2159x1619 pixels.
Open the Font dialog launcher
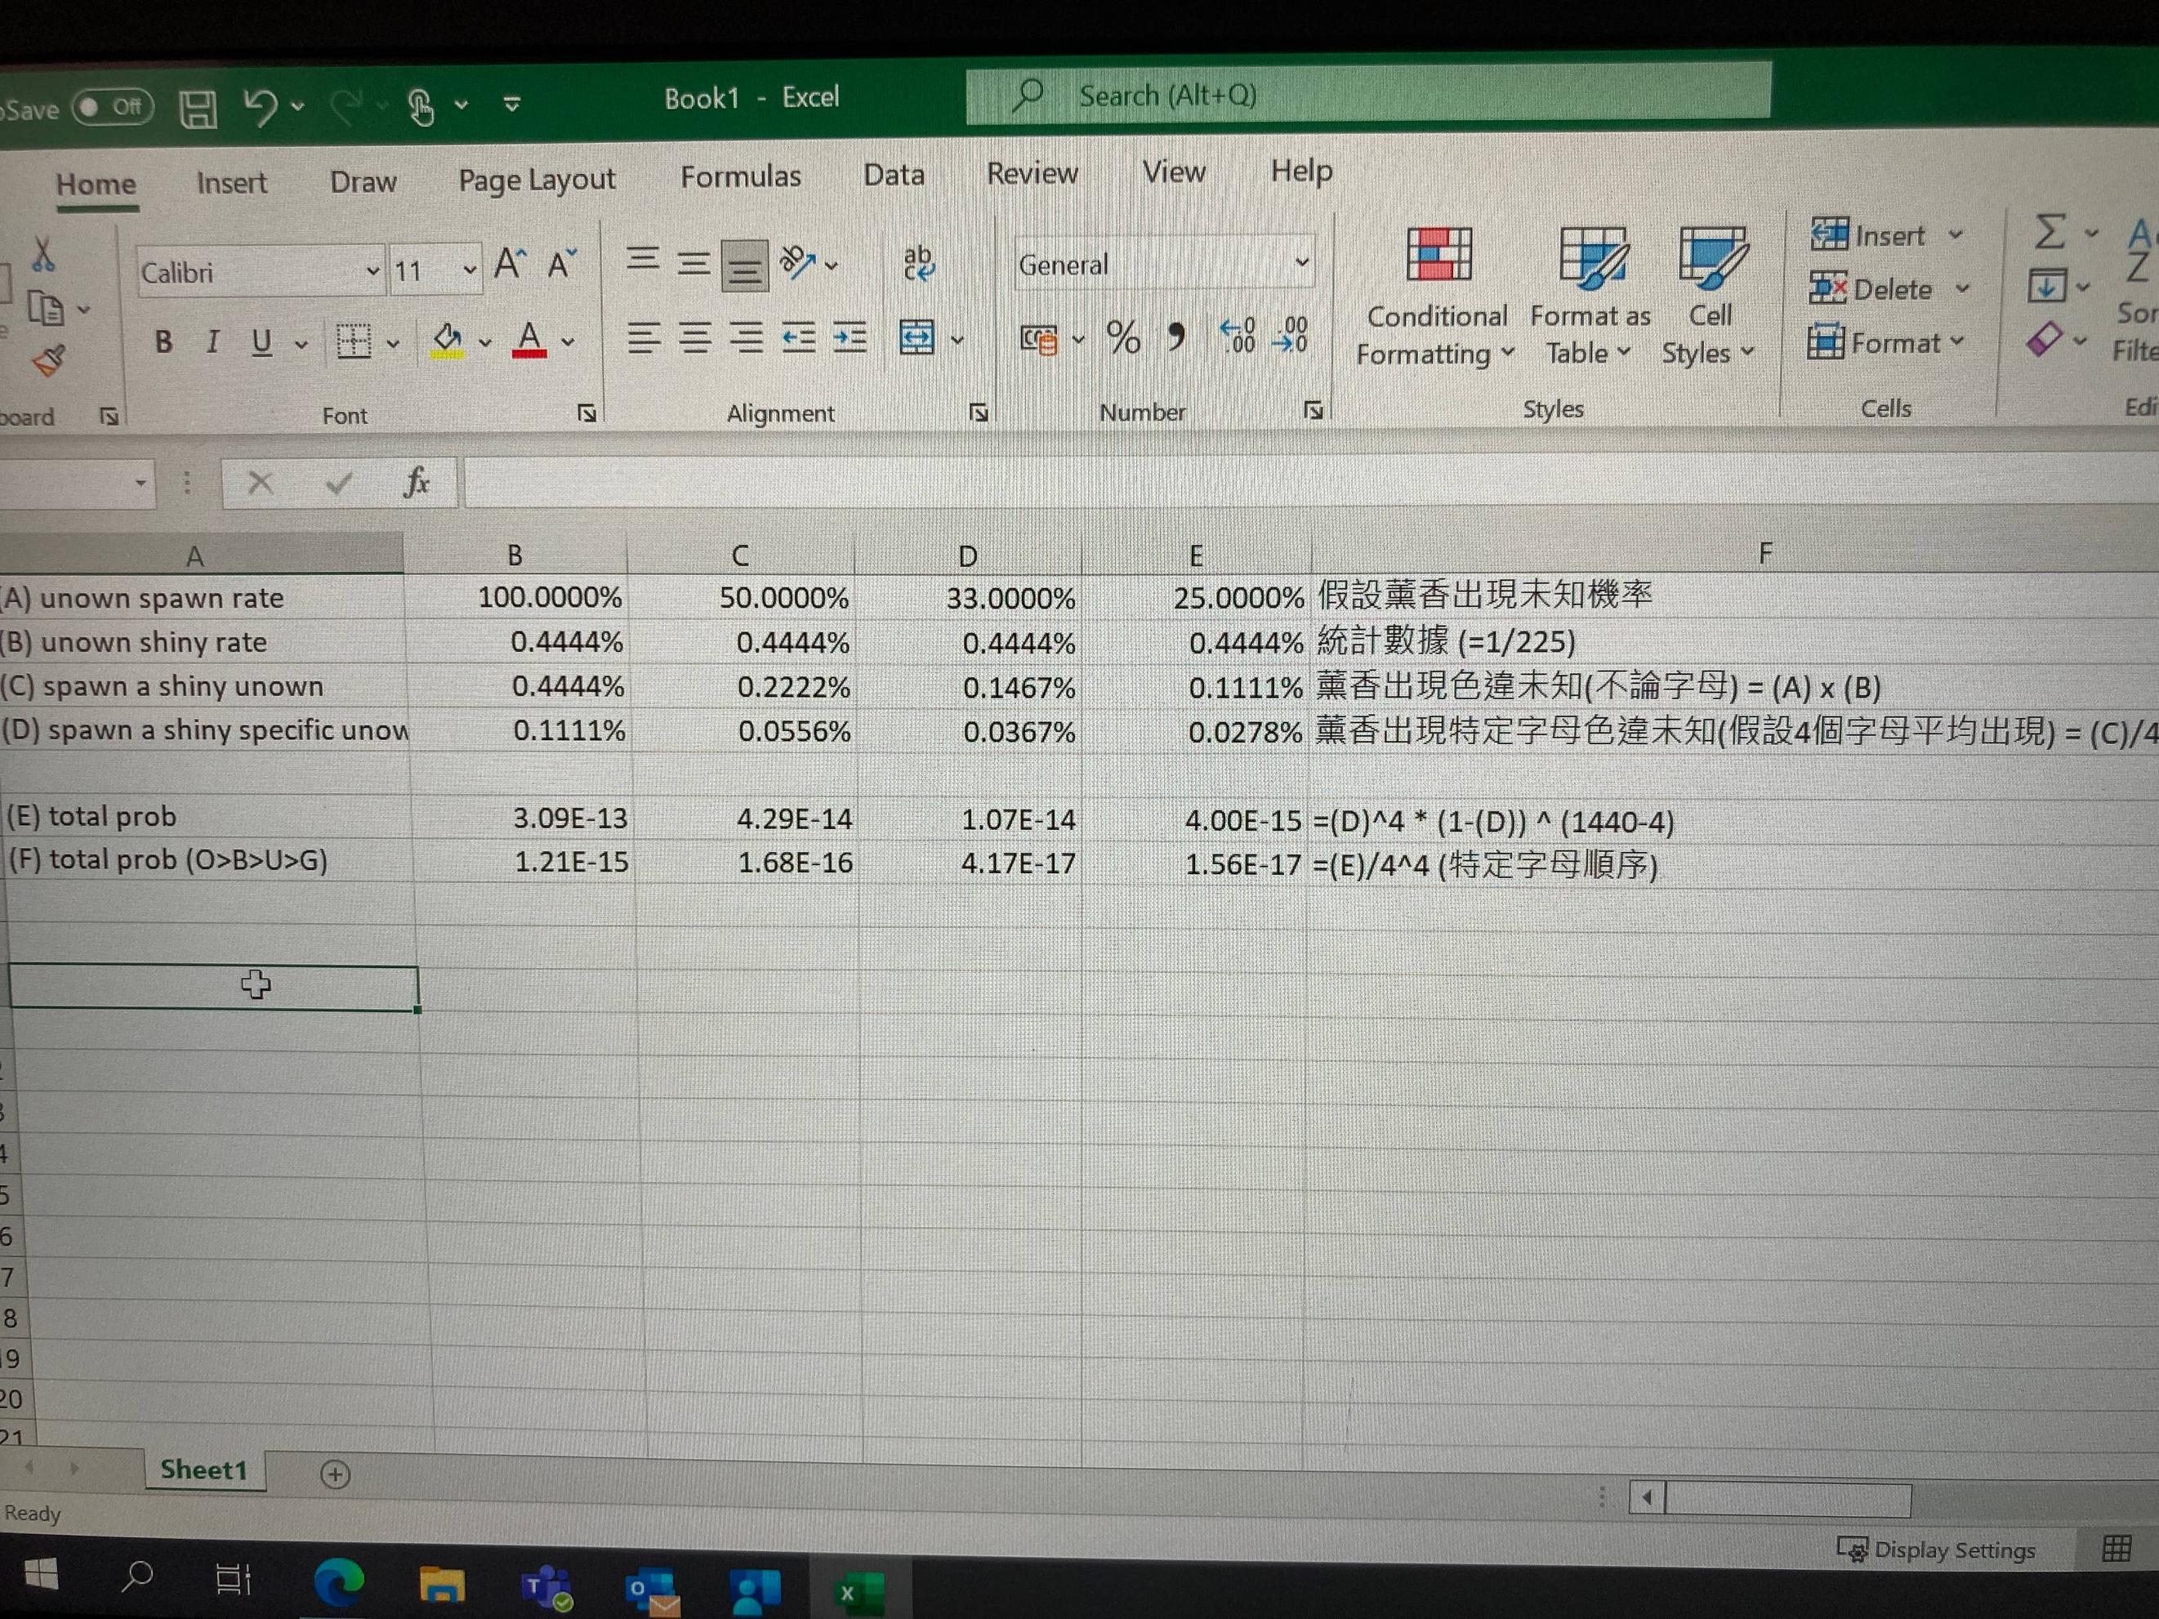point(587,413)
